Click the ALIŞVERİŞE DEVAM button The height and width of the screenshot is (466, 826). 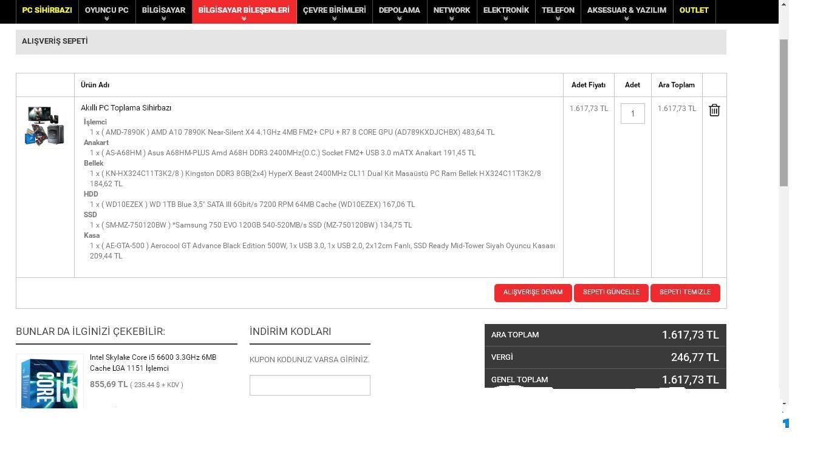tap(533, 292)
